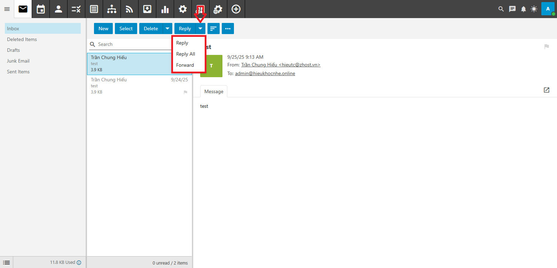Open the notifications bell icon
The image size is (557, 268).
click(x=523, y=9)
